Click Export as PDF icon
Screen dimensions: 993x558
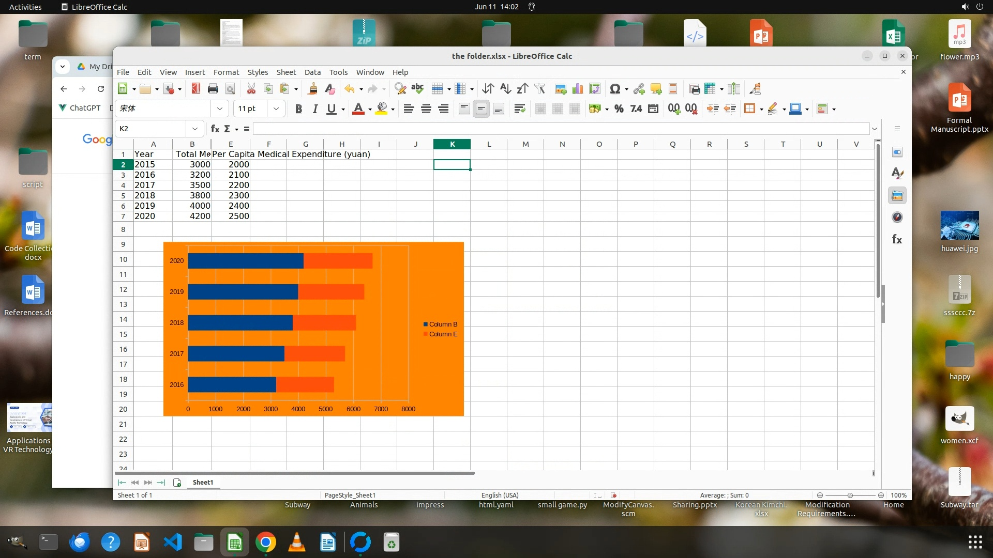pyautogui.click(x=195, y=89)
